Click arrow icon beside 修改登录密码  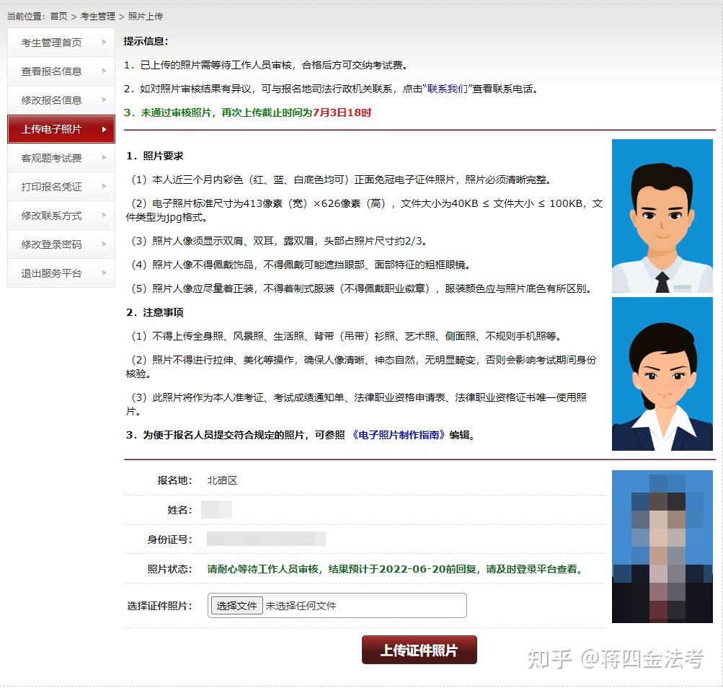pos(105,244)
